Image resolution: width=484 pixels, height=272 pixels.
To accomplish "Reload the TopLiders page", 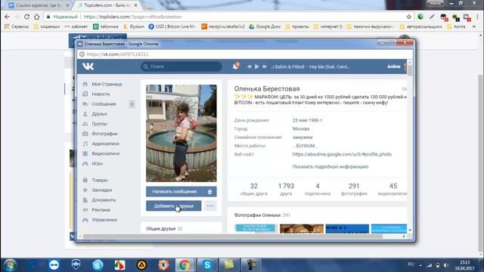I will [27, 17].
